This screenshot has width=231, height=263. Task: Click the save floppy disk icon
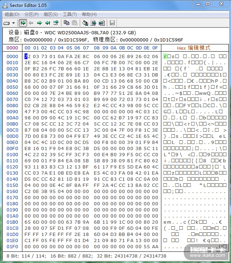[112, 23]
